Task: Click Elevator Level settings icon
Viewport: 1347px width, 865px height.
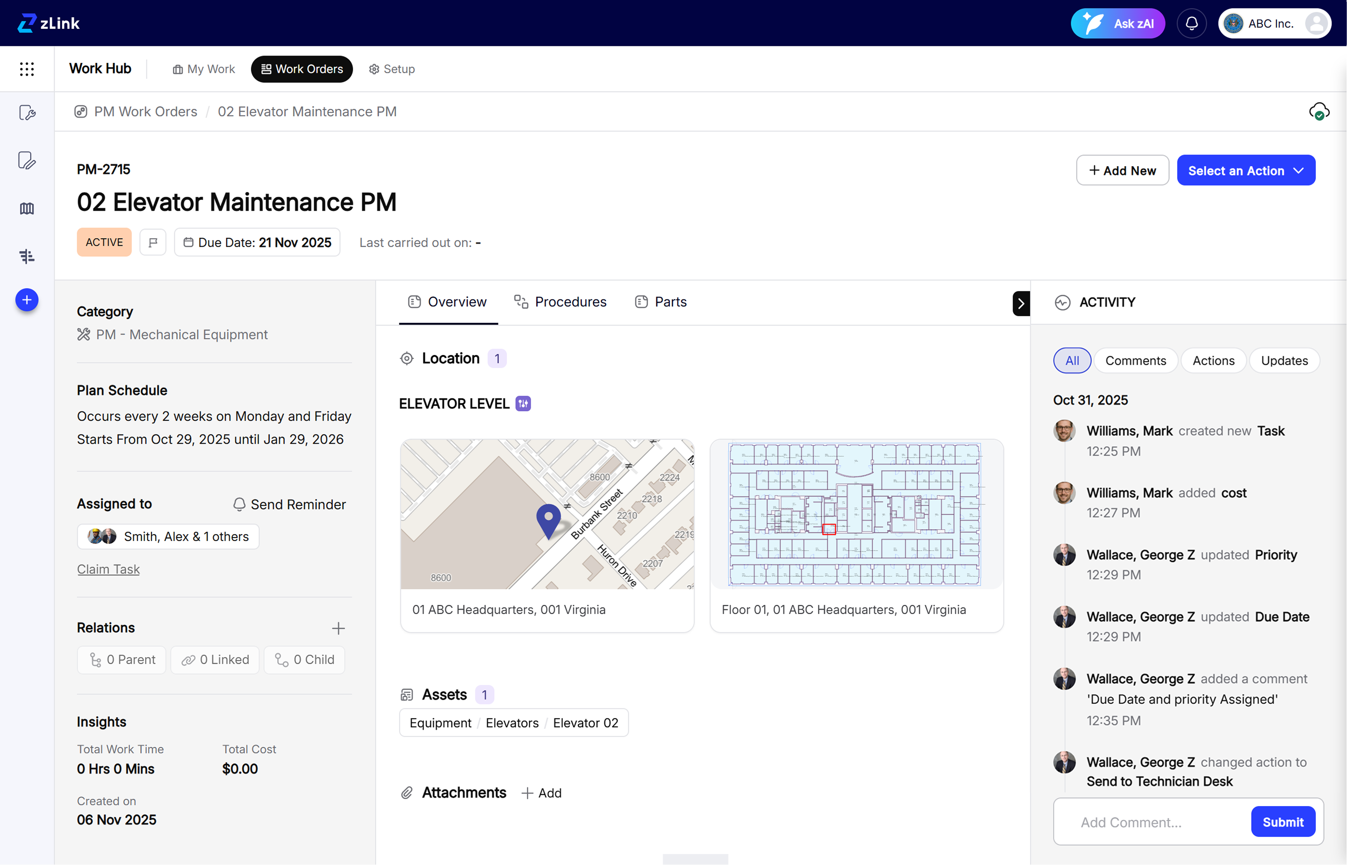Action: pyautogui.click(x=523, y=404)
